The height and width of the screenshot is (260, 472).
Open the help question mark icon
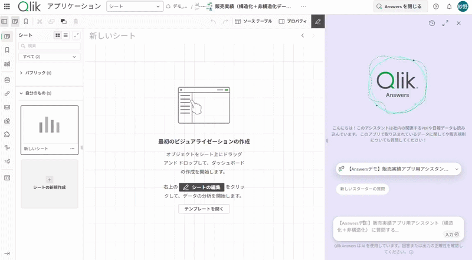tap(436, 6)
